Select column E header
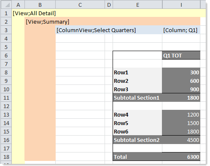 137,5
